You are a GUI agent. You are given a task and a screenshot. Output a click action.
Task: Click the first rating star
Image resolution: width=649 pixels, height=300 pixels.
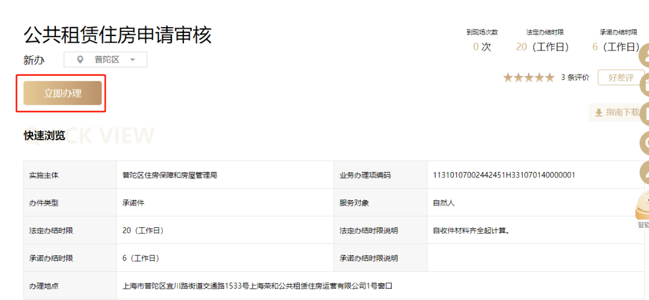point(507,78)
